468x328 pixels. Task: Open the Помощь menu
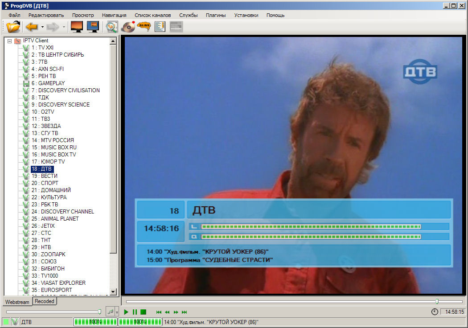click(x=275, y=15)
